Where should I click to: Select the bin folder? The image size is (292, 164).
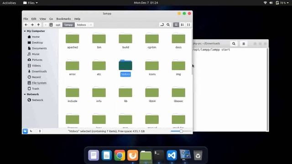point(99,39)
